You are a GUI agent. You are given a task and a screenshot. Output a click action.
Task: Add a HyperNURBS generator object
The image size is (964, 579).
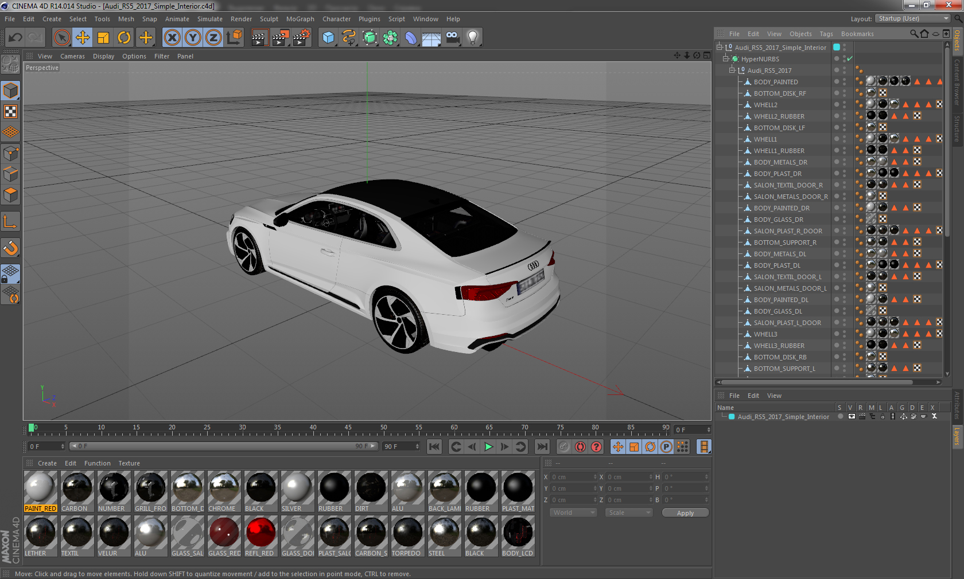pos(370,38)
